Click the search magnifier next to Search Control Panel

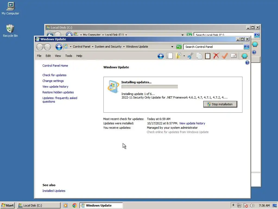[247, 47]
